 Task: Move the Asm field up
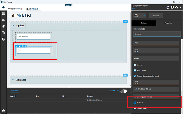[16, 46]
